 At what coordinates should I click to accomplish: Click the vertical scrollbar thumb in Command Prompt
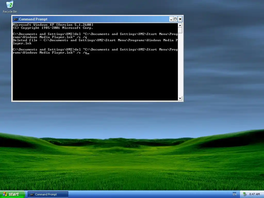(x=180, y=30)
